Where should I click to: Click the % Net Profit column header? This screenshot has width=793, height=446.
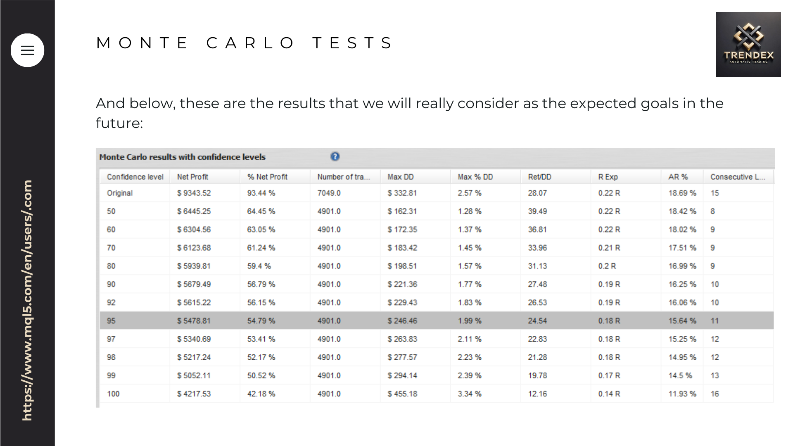click(275, 177)
